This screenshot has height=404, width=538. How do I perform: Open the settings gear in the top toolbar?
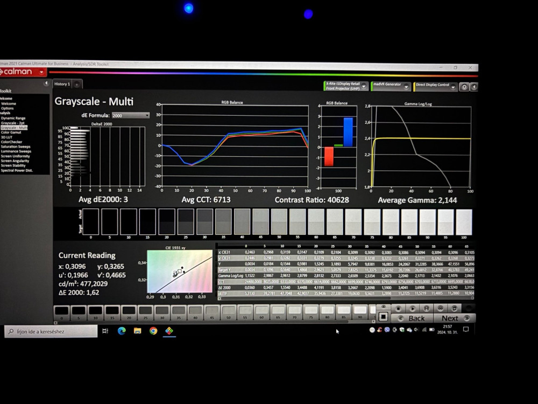click(x=464, y=87)
